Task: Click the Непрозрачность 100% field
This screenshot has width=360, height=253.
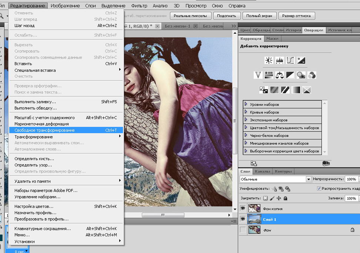Action: coord(351,179)
